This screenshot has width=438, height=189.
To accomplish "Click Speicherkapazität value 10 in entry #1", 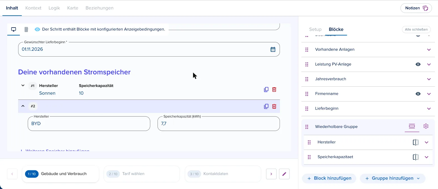I will (x=81, y=93).
